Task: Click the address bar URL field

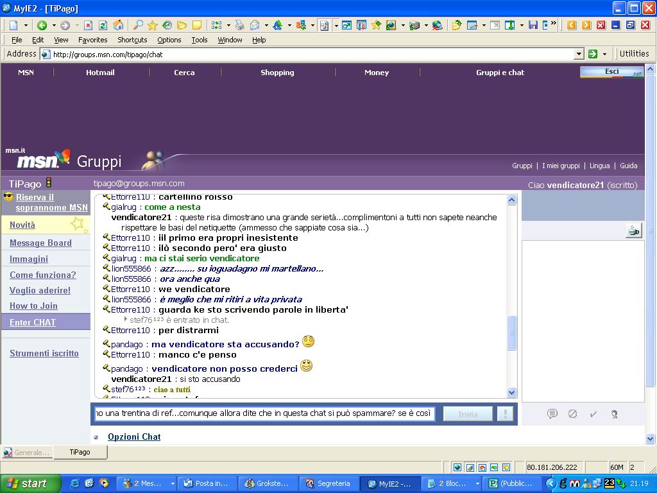Action: tap(308, 54)
